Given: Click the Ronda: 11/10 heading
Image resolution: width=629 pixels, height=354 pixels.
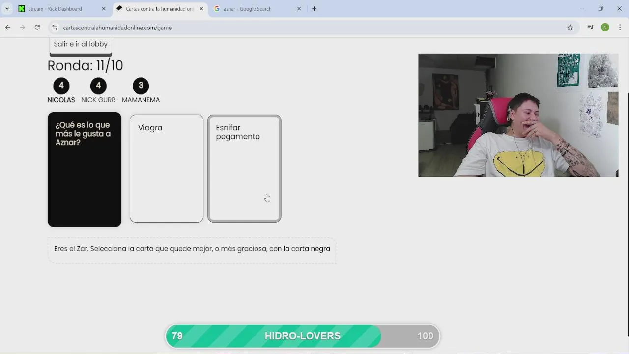Looking at the screenshot, I should 85,65.
